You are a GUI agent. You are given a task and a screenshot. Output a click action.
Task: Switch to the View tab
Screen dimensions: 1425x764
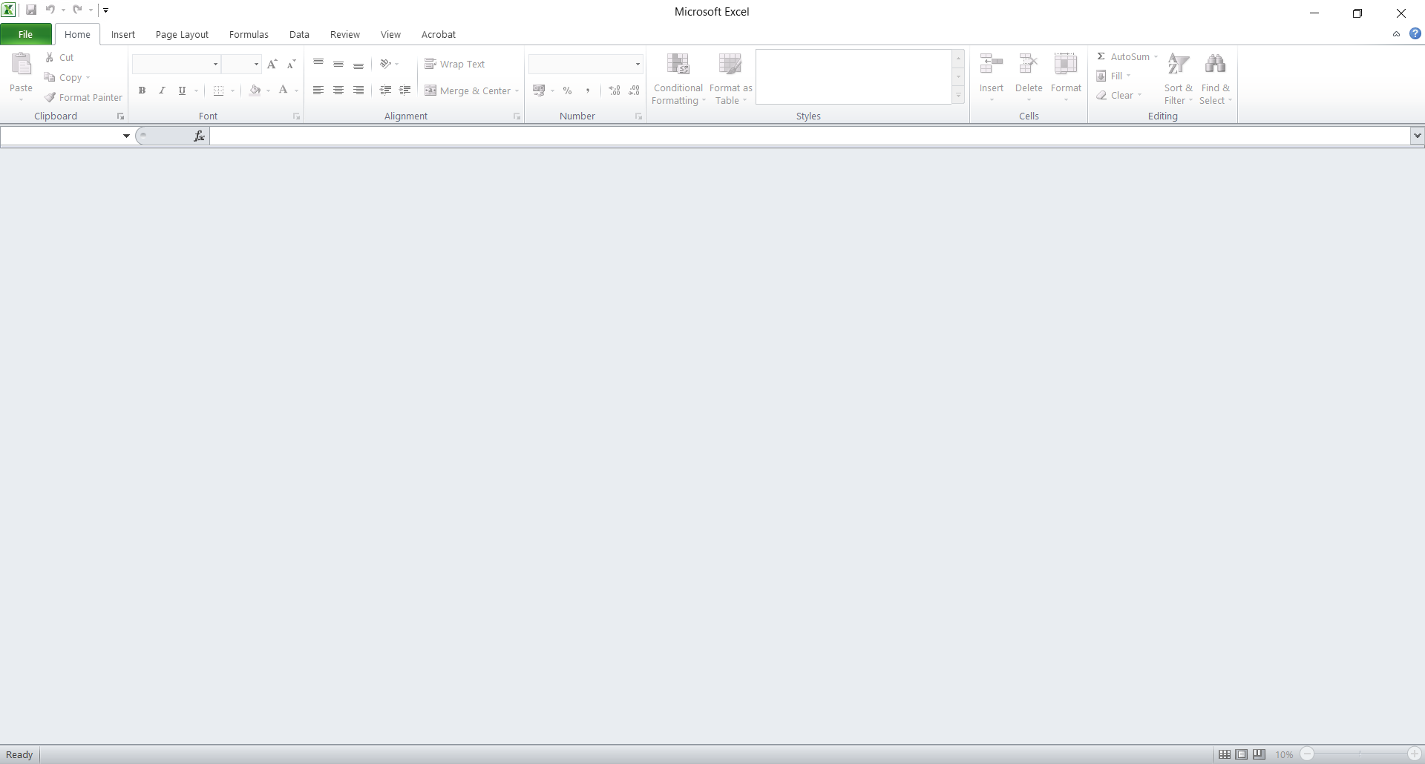tap(390, 34)
